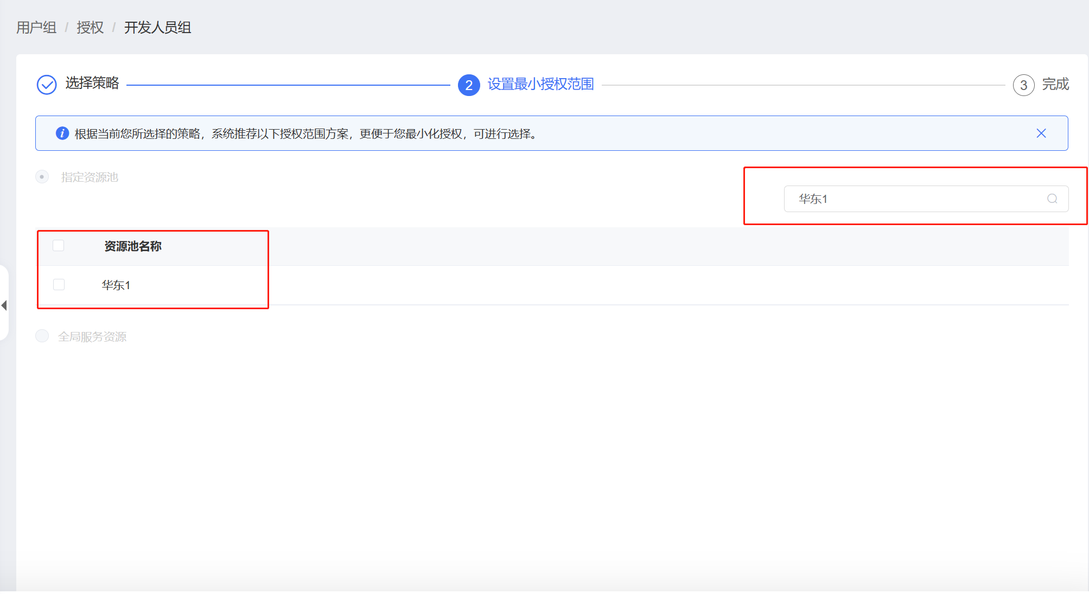The width and height of the screenshot is (1089, 594).
Task: Click the search magnifier icon
Action: 1052,199
